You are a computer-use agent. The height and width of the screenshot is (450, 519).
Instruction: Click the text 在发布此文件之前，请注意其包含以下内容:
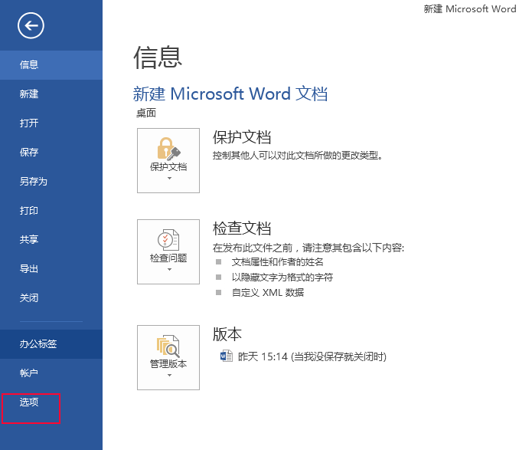[x=308, y=248]
